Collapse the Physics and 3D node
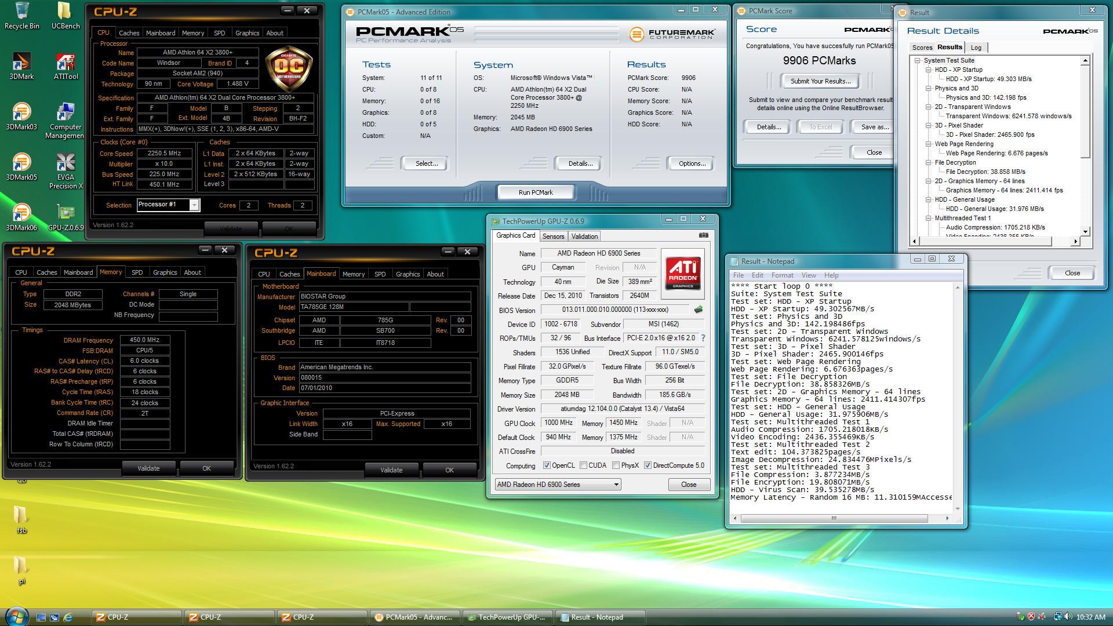Image resolution: width=1113 pixels, height=626 pixels. click(x=928, y=88)
